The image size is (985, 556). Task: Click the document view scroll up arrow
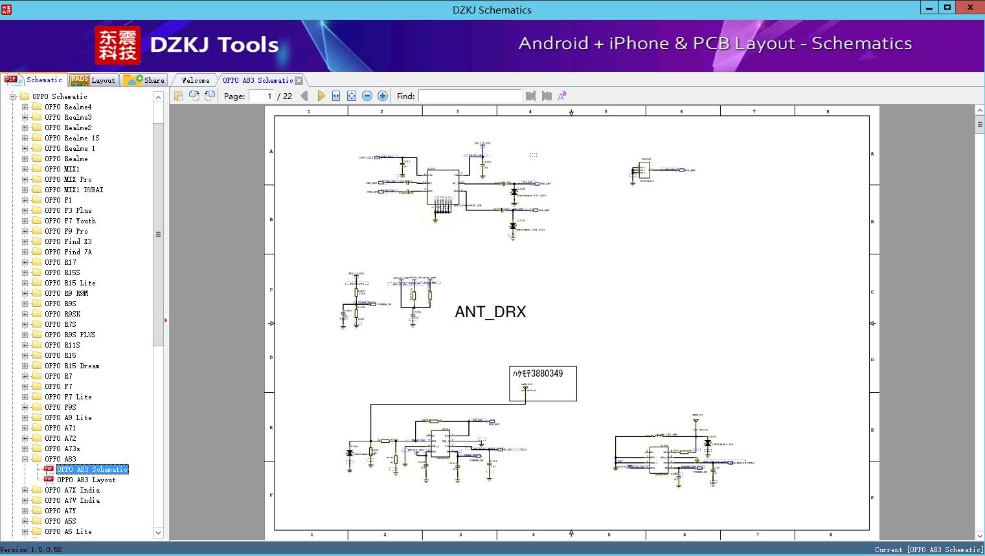coord(980,111)
